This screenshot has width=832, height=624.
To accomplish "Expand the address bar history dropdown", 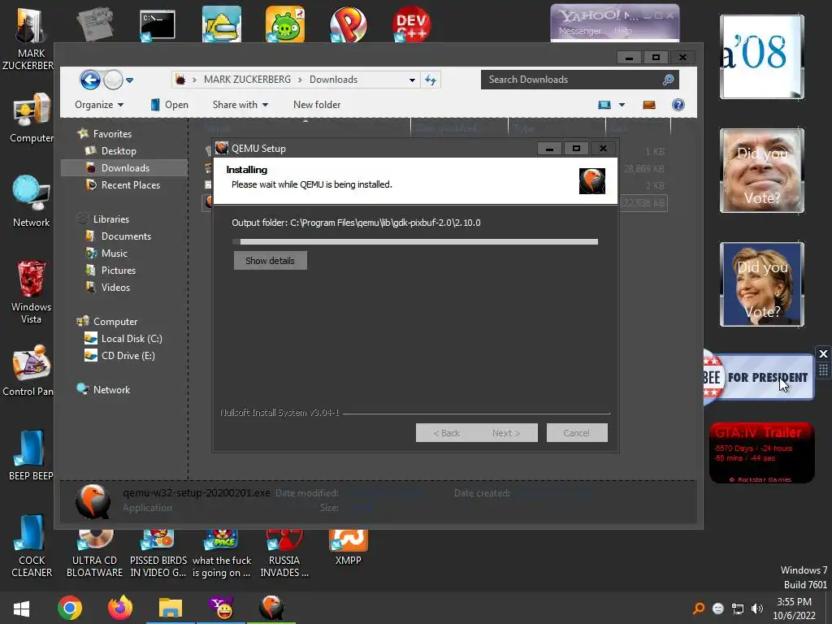I will (x=412, y=80).
